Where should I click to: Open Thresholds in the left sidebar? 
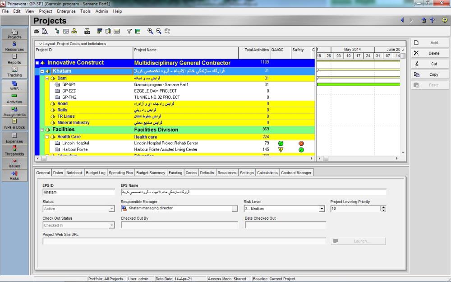[14, 151]
